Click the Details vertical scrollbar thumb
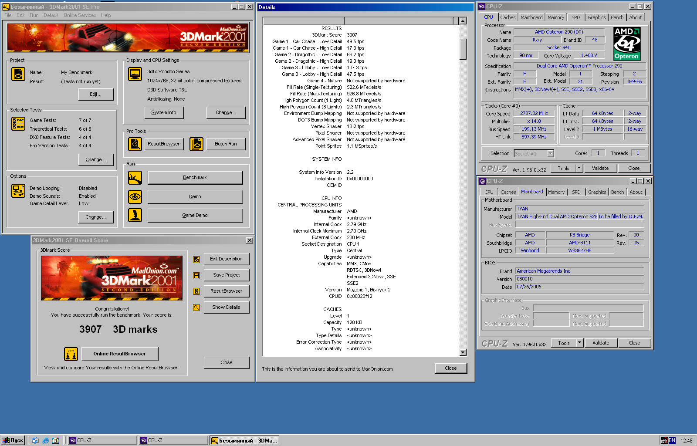This screenshot has width=697, height=446. coord(463,49)
